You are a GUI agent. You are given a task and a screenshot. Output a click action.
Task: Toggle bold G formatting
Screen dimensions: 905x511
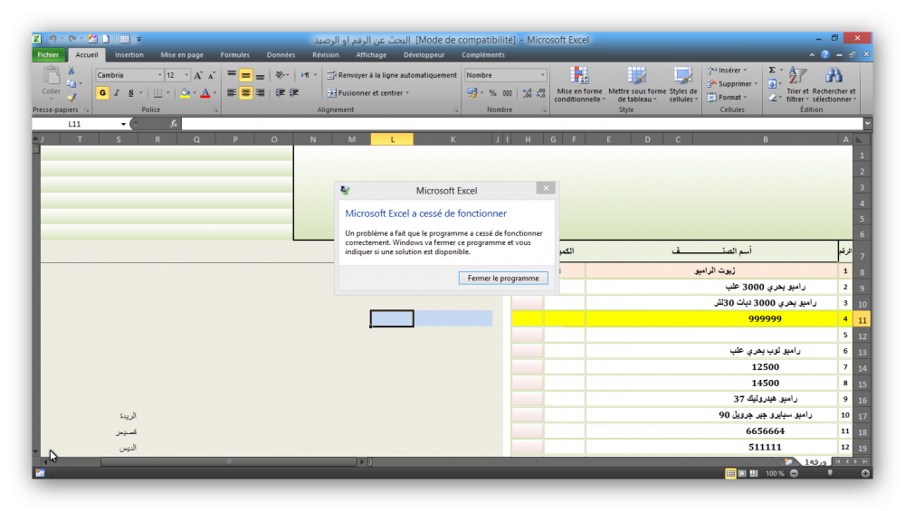pos(103,93)
